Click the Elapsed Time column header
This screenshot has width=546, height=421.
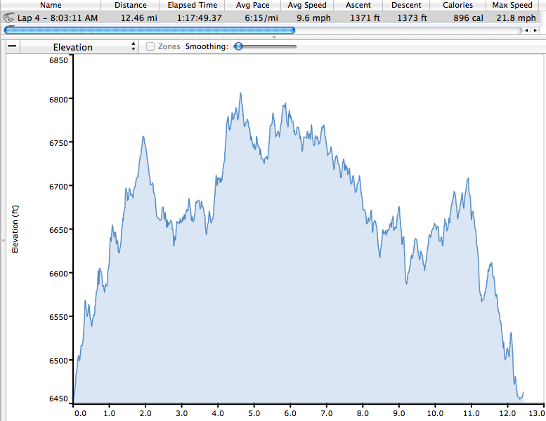pos(192,5)
